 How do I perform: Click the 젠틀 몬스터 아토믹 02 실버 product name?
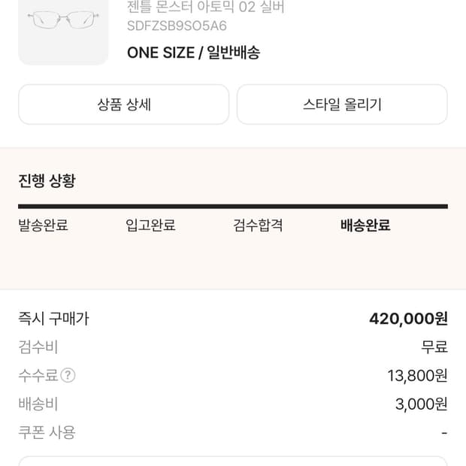[x=206, y=8]
